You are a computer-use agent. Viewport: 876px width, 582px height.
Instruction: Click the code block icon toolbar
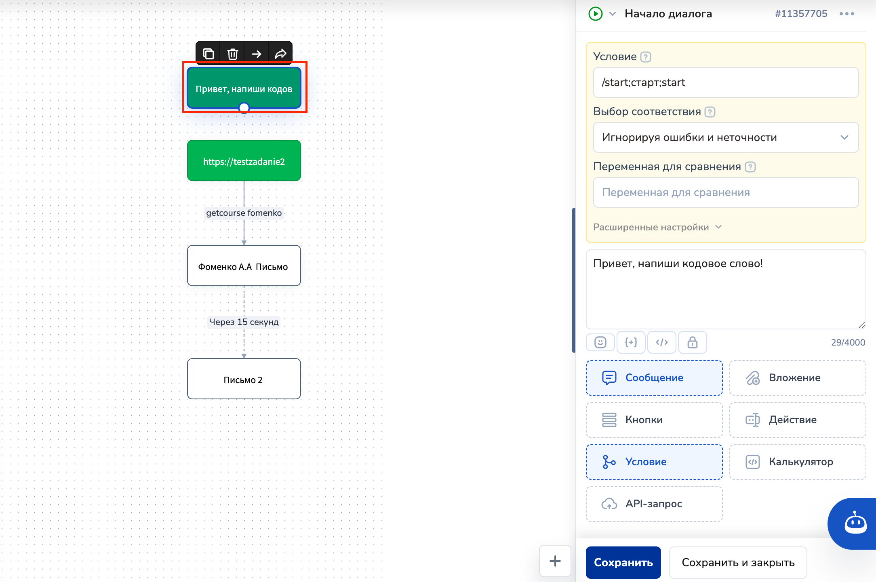pyautogui.click(x=661, y=342)
